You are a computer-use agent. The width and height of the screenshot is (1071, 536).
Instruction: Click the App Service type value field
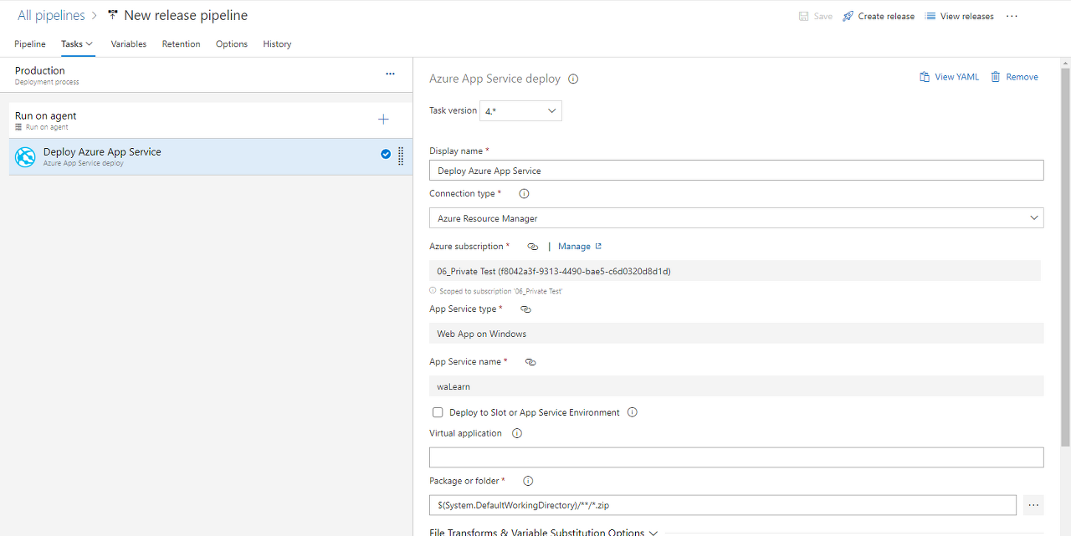736,334
